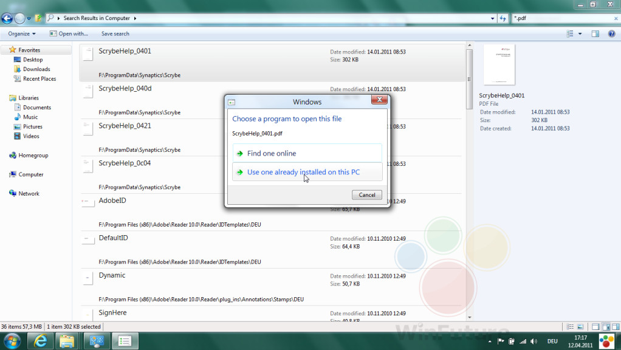This screenshot has height=350, width=621.
Task: Open Internet Explorer from taskbar
Action: [x=40, y=341]
